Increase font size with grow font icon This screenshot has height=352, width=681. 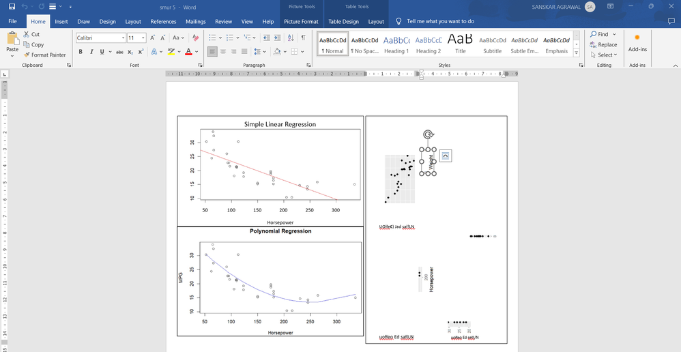tap(152, 38)
